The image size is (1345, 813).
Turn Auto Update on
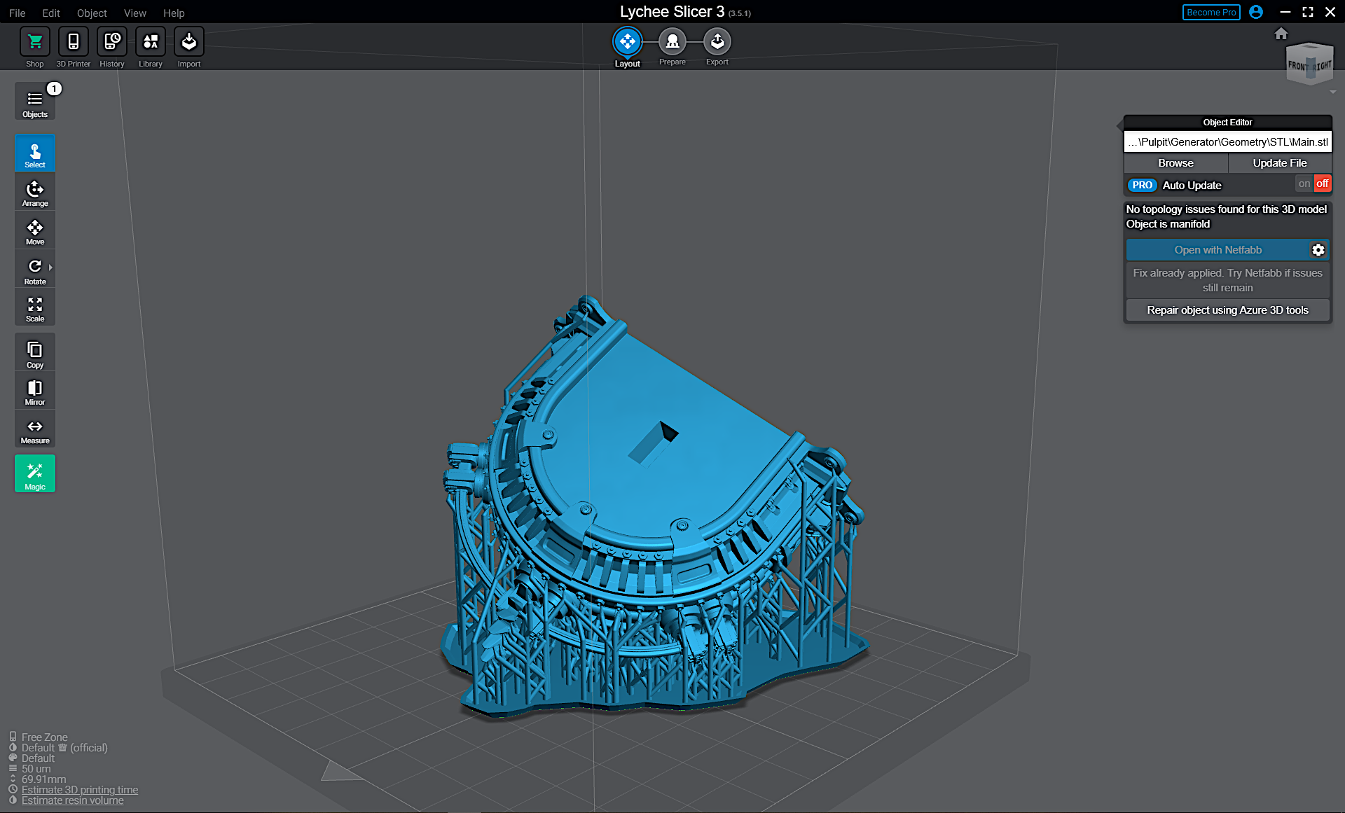1304,183
